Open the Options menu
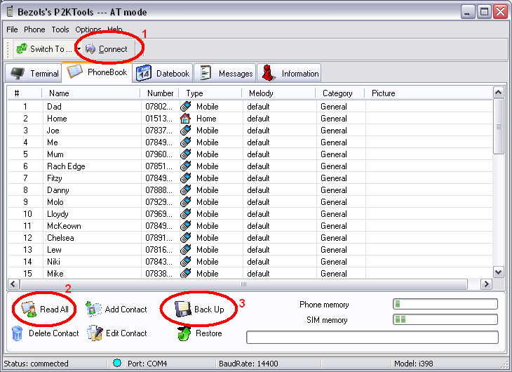 tap(88, 29)
